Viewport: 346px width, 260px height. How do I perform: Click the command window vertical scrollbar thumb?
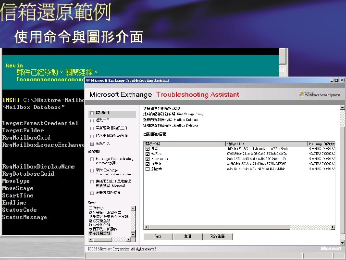click(x=283, y=56)
